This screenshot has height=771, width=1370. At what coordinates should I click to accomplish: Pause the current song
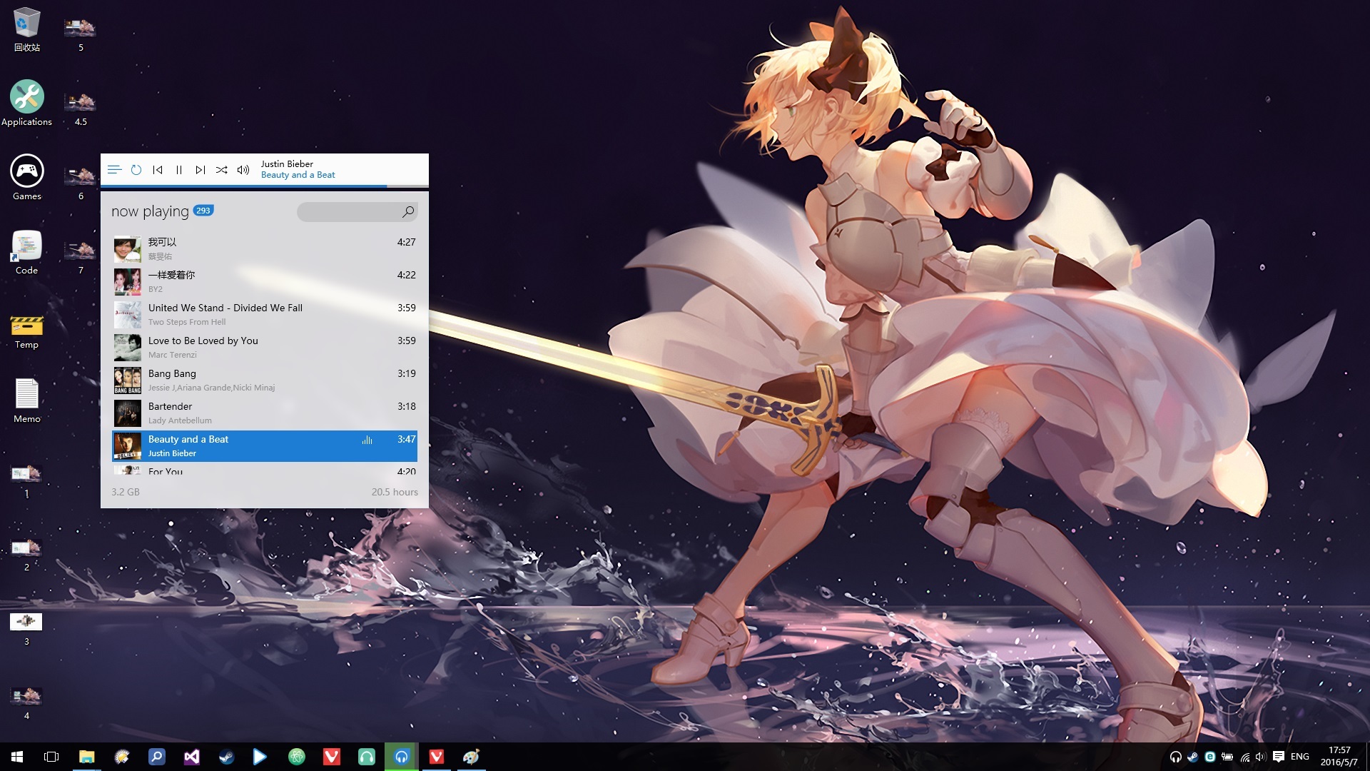(179, 170)
